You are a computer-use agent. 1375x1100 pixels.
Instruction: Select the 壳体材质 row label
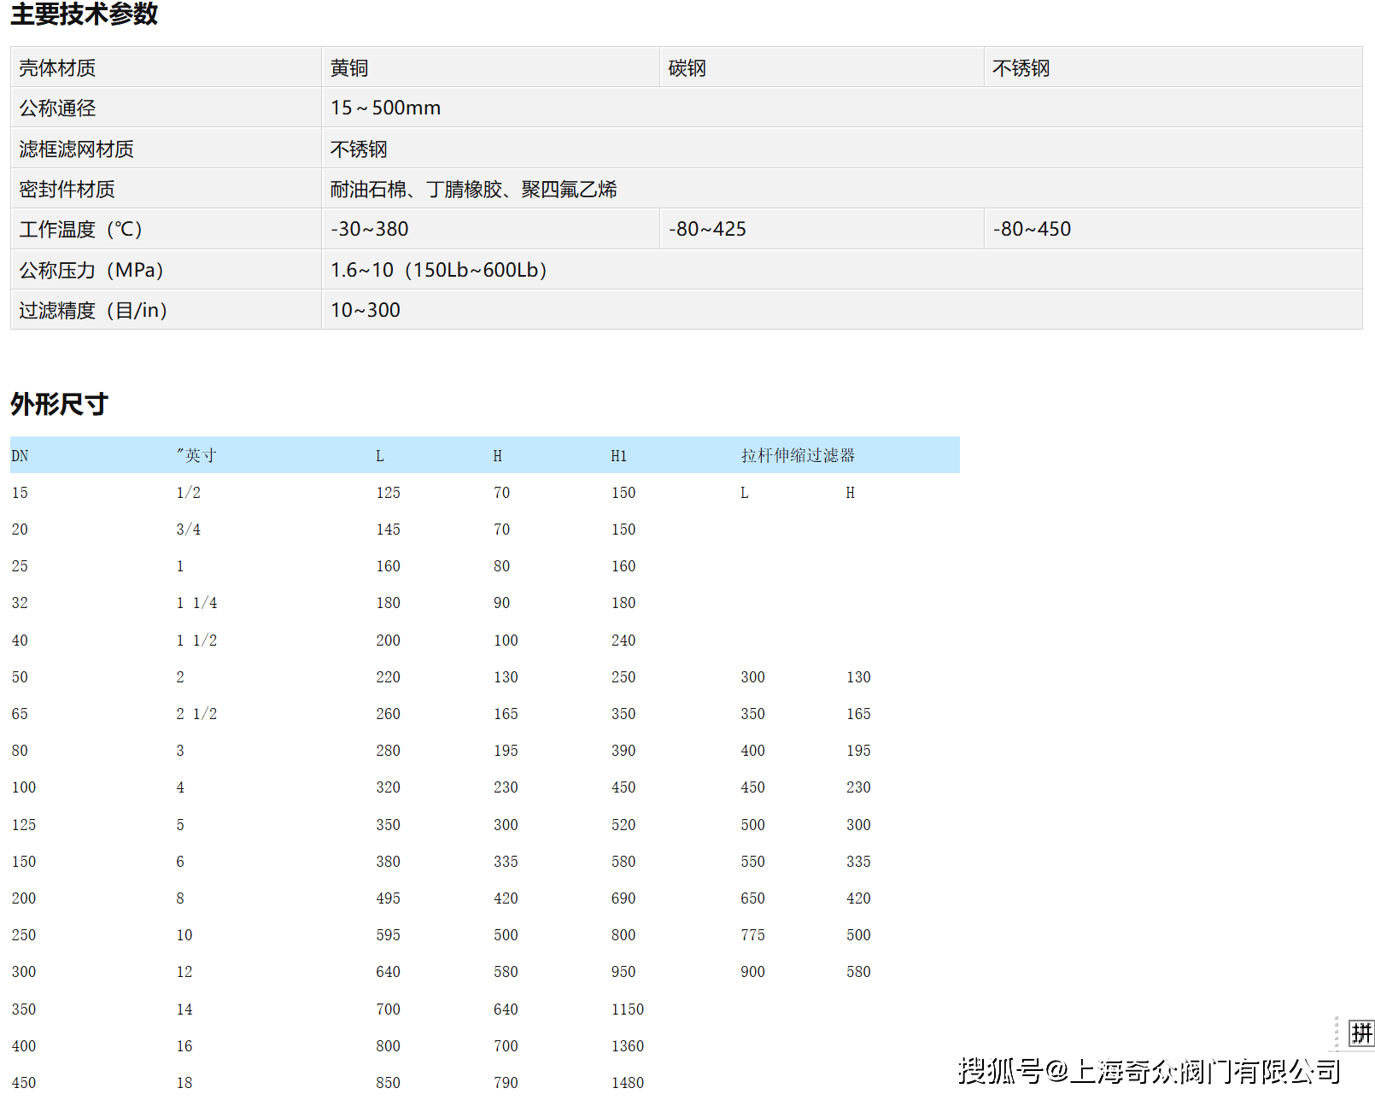[x=57, y=67]
